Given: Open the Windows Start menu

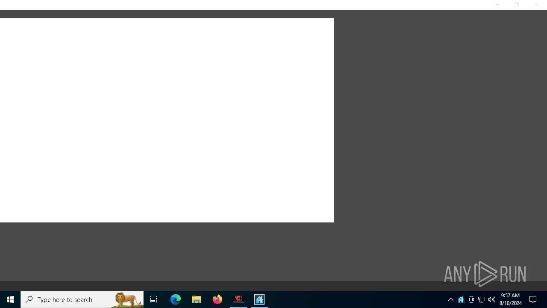Looking at the screenshot, I should pos(10,299).
